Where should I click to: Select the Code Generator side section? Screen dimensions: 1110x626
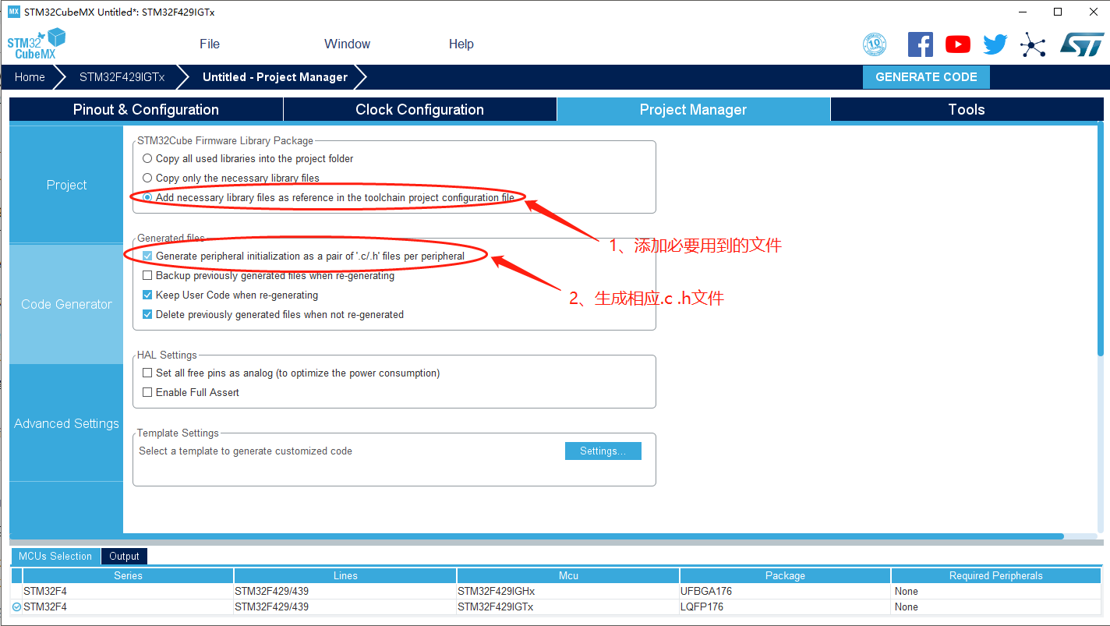click(66, 304)
